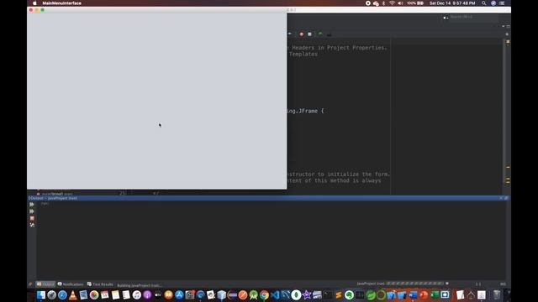This screenshot has width=538, height=302.
Task: Open Trash from the dock
Action: [497, 294]
